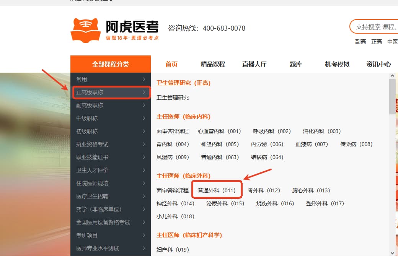Select 卫生人才评价 in the sidebar
The width and height of the screenshot is (398, 273).
click(92, 170)
